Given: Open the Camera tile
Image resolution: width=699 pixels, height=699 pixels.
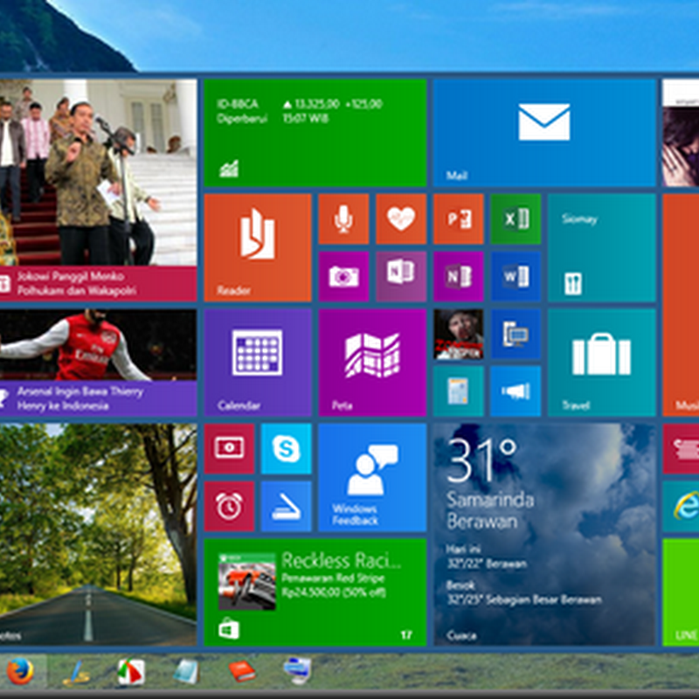Looking at the screenshot, I should [x=343, y=276].
